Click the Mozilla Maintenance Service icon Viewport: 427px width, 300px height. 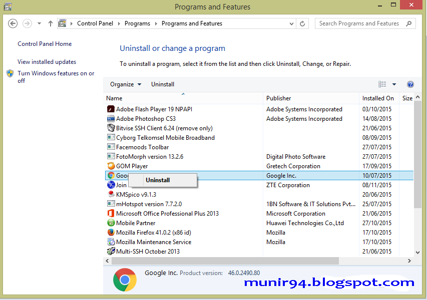[x=111, y=242]
